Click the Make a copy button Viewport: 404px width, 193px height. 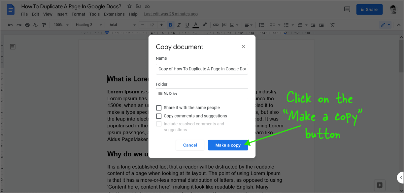pyautogui.click(x=228, y=145)
